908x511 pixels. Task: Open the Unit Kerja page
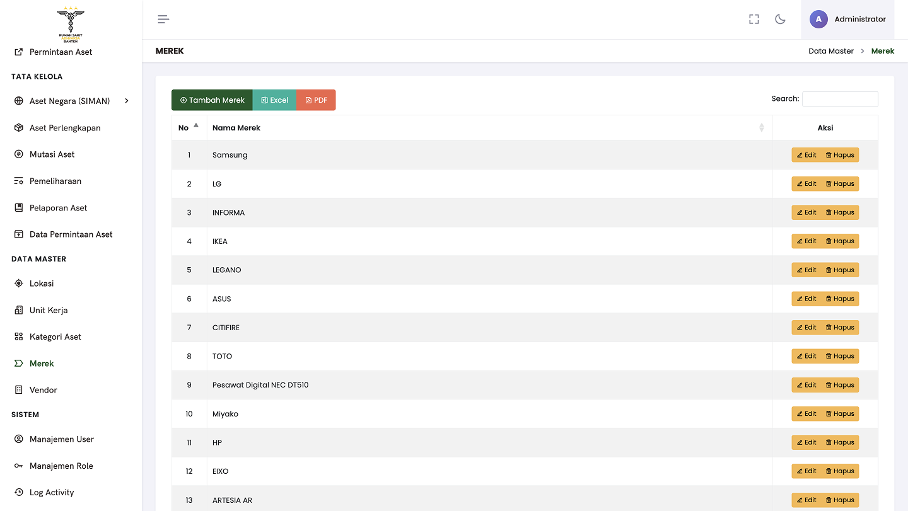(49, 310)
